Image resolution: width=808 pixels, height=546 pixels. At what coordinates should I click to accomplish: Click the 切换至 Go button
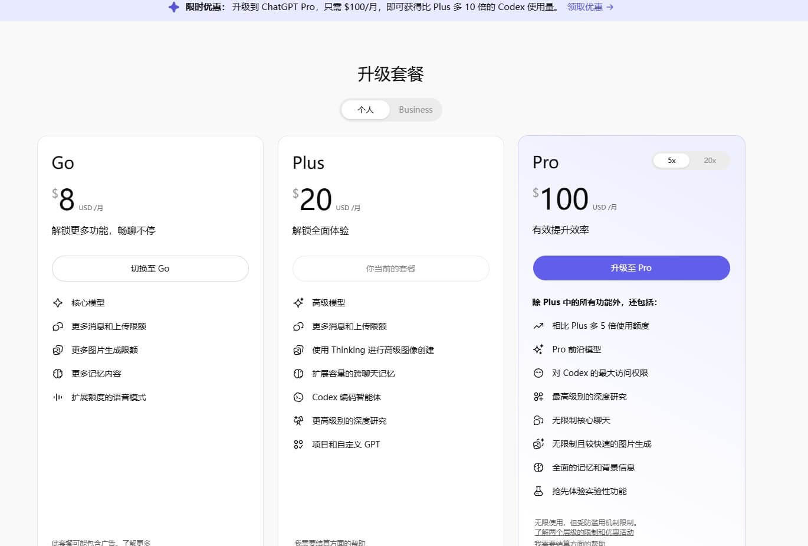click(x=150, y=269)
